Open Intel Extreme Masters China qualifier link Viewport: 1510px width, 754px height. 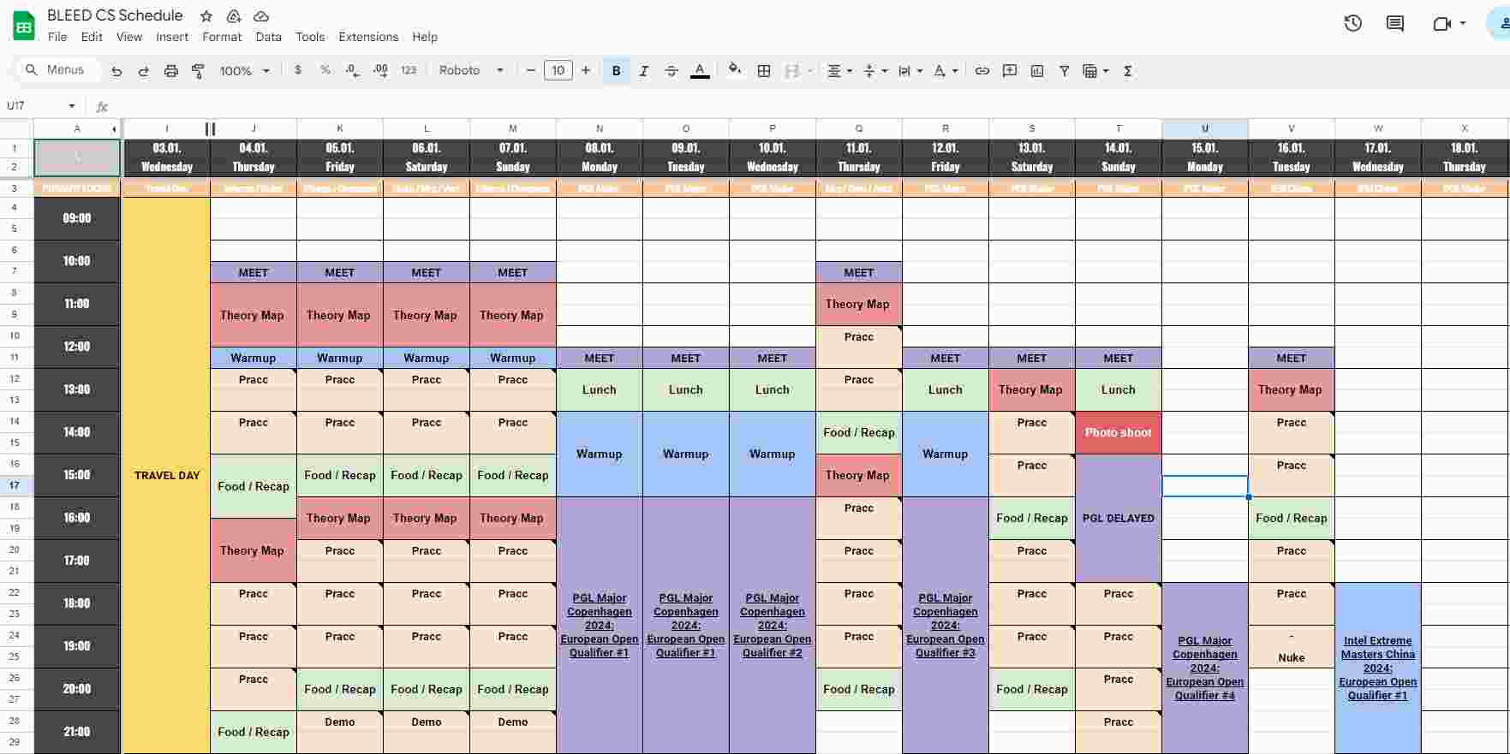pyautogui.click(x=1377, y=668)
